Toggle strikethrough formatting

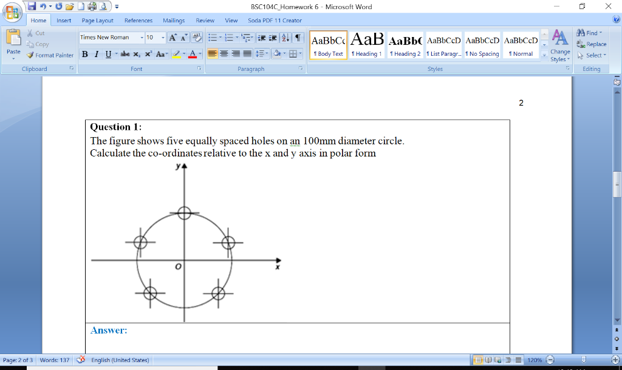[125, 54]
